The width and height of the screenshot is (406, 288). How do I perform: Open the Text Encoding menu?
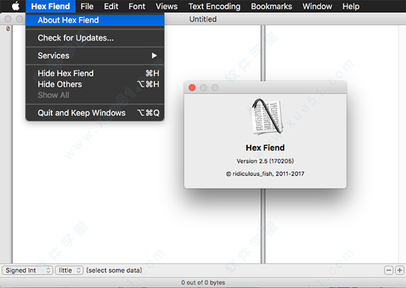214,6
